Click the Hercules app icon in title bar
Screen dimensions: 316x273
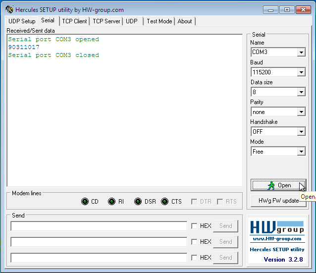[x=9, y=9]
